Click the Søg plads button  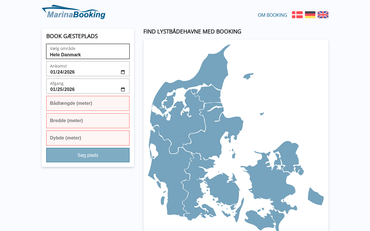click(88, 155)
